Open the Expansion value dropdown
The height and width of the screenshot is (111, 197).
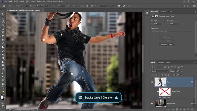coord(64,6)
